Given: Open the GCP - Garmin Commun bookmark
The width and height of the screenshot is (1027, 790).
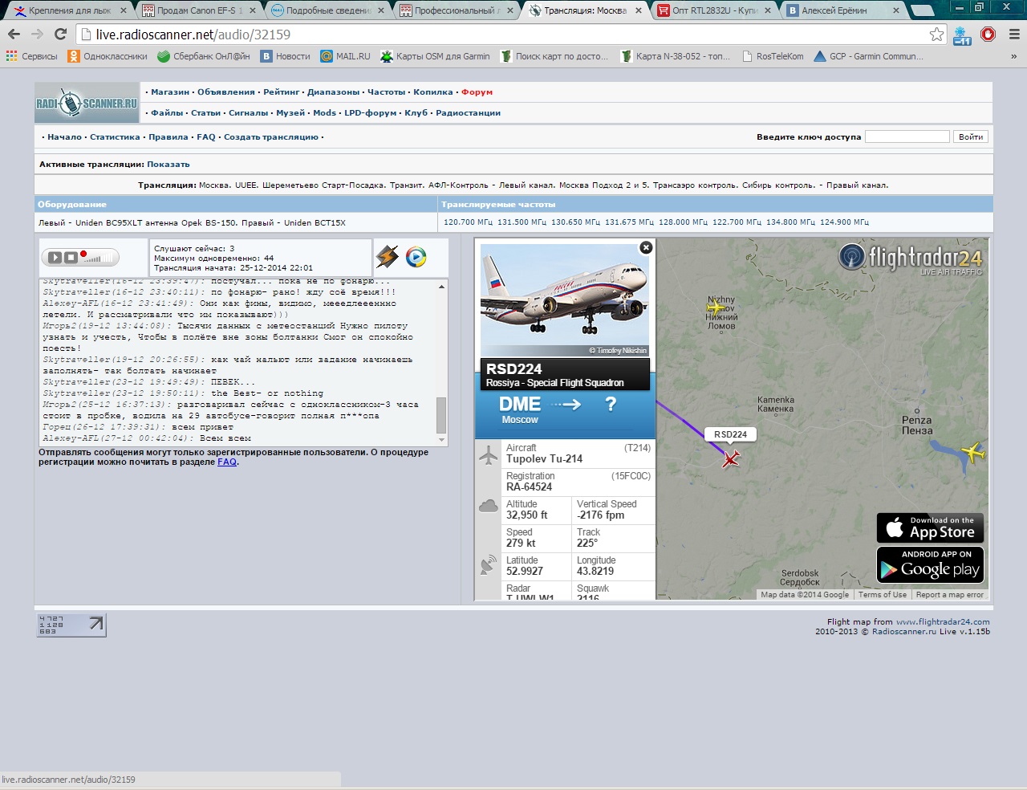Looking at the screenshot, I should (x=869, y=56).
